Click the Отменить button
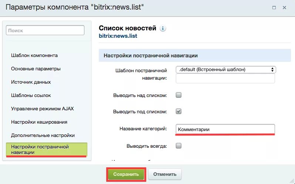Screen dimensions: 295x184 pos(165,174)
